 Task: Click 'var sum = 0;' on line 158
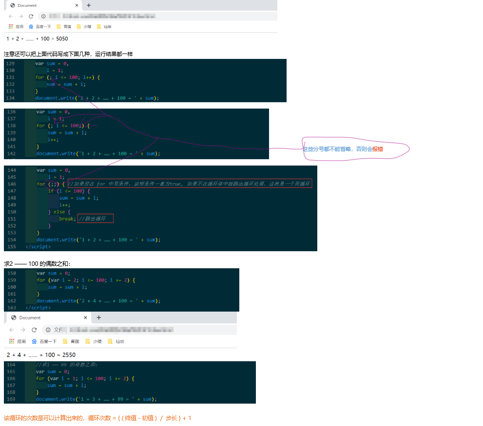(54, 273)
